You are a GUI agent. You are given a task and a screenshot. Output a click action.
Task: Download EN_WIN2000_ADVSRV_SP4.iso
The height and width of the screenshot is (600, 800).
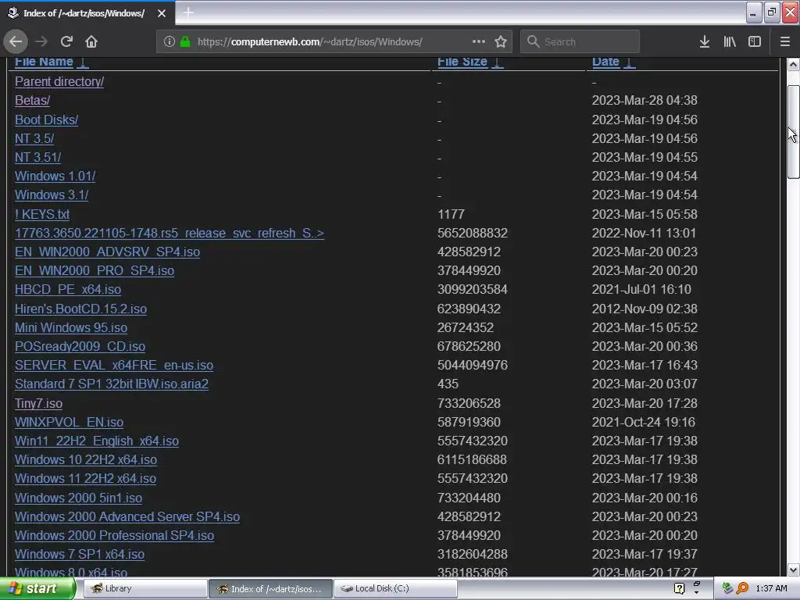click(x=107, y=252)
